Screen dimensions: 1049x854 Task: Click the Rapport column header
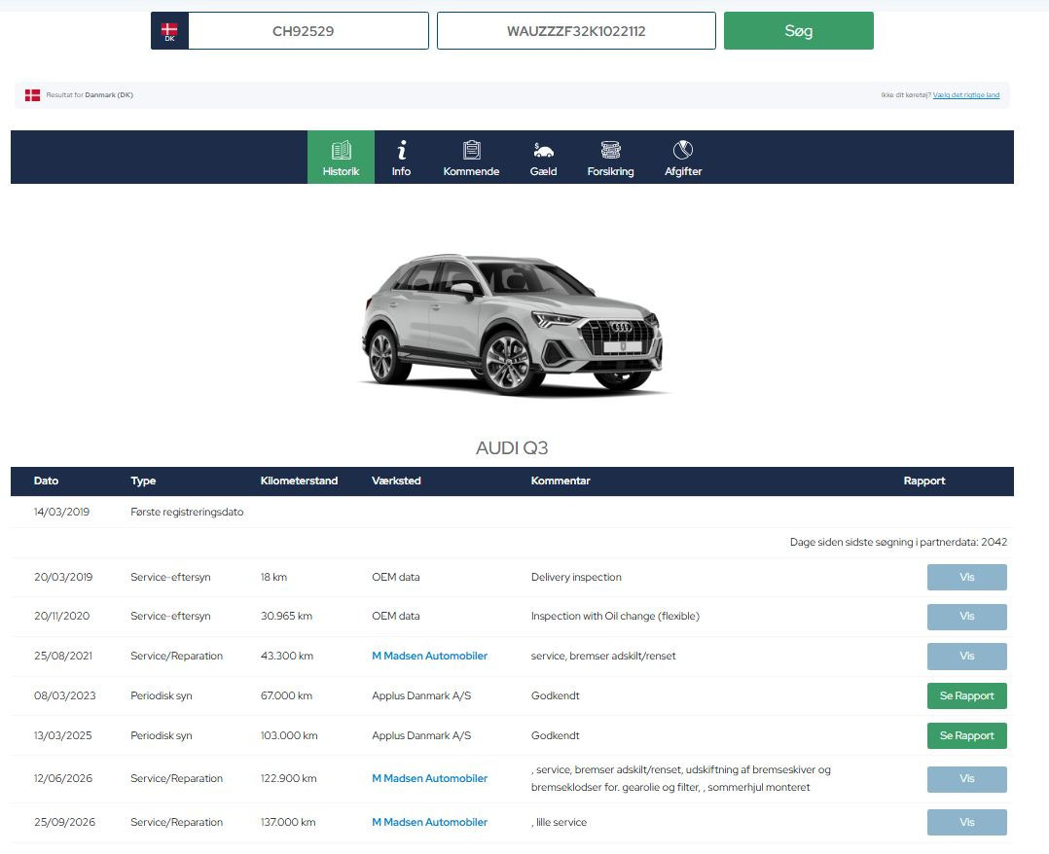923,480
